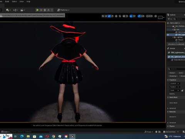Focus the Outliner search field
185x139 pixels.
pyautogui.click(x=180, y=19)
